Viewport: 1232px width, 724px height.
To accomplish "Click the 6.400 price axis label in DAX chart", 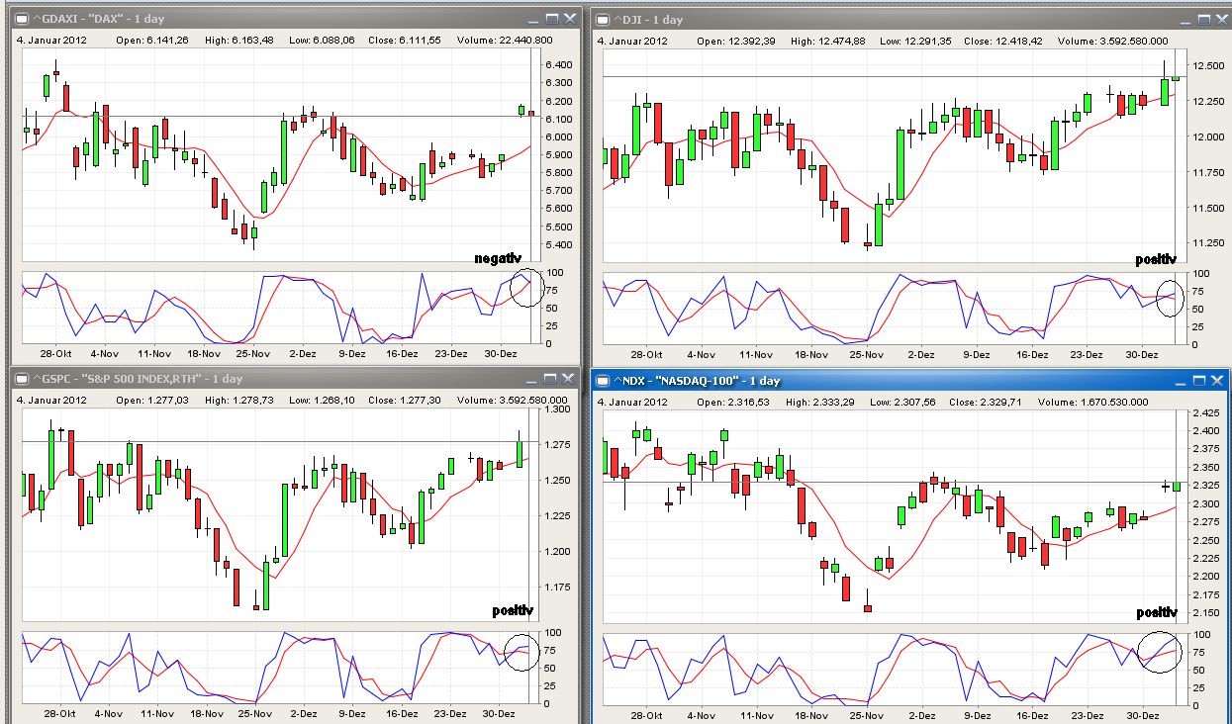I will (x=559, y=65).
